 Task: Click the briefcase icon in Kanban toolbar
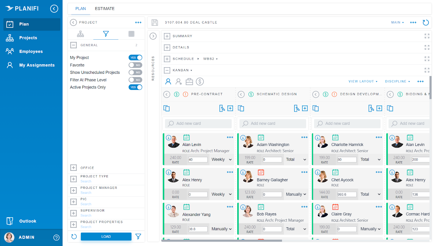[189, 81]
